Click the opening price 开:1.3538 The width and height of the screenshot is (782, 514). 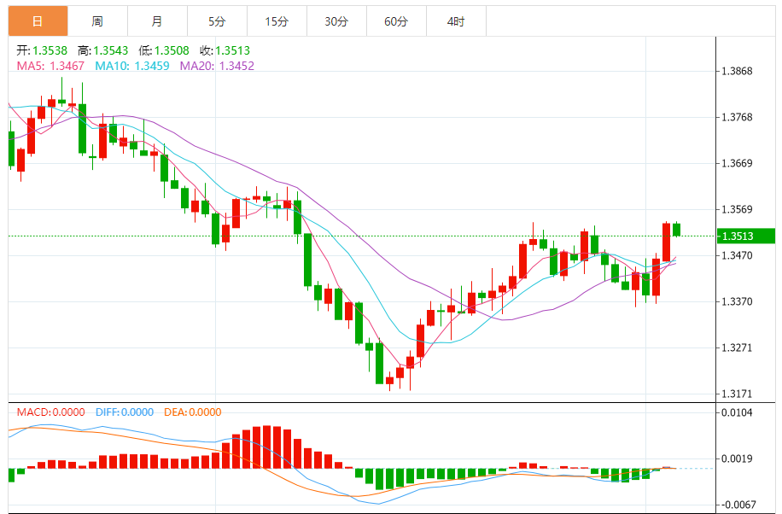[42, 50]
